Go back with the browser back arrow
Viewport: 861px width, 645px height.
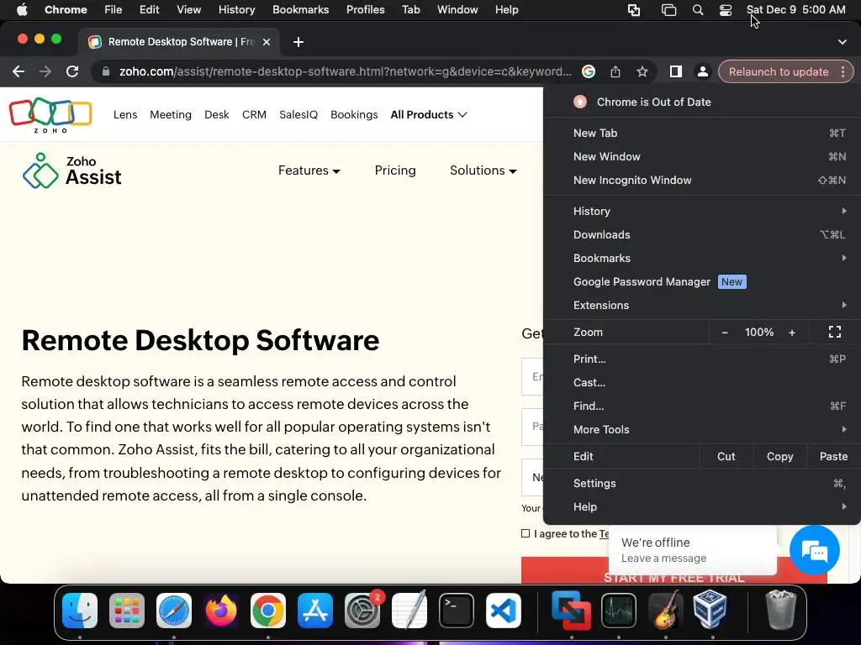[18, 72]
